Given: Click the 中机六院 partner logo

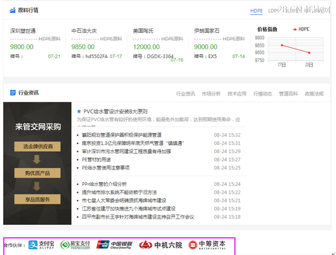Looking at the screenshot, I should pyautogui.click(x=160, y=245).
